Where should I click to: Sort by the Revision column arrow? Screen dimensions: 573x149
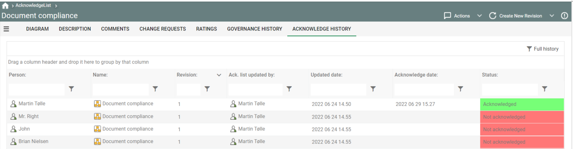tap(219, 75)
